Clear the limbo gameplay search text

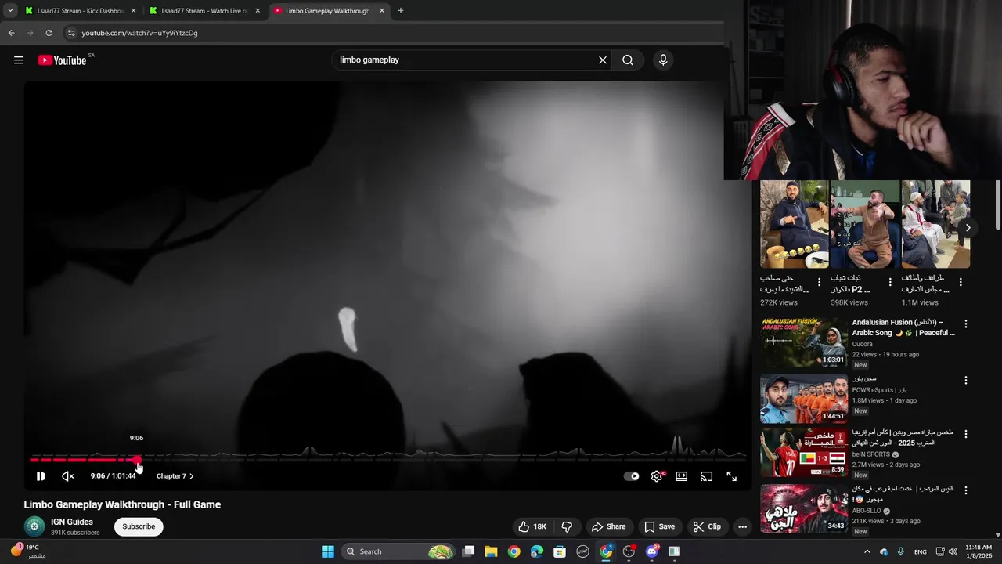click(x=603, y=60)
